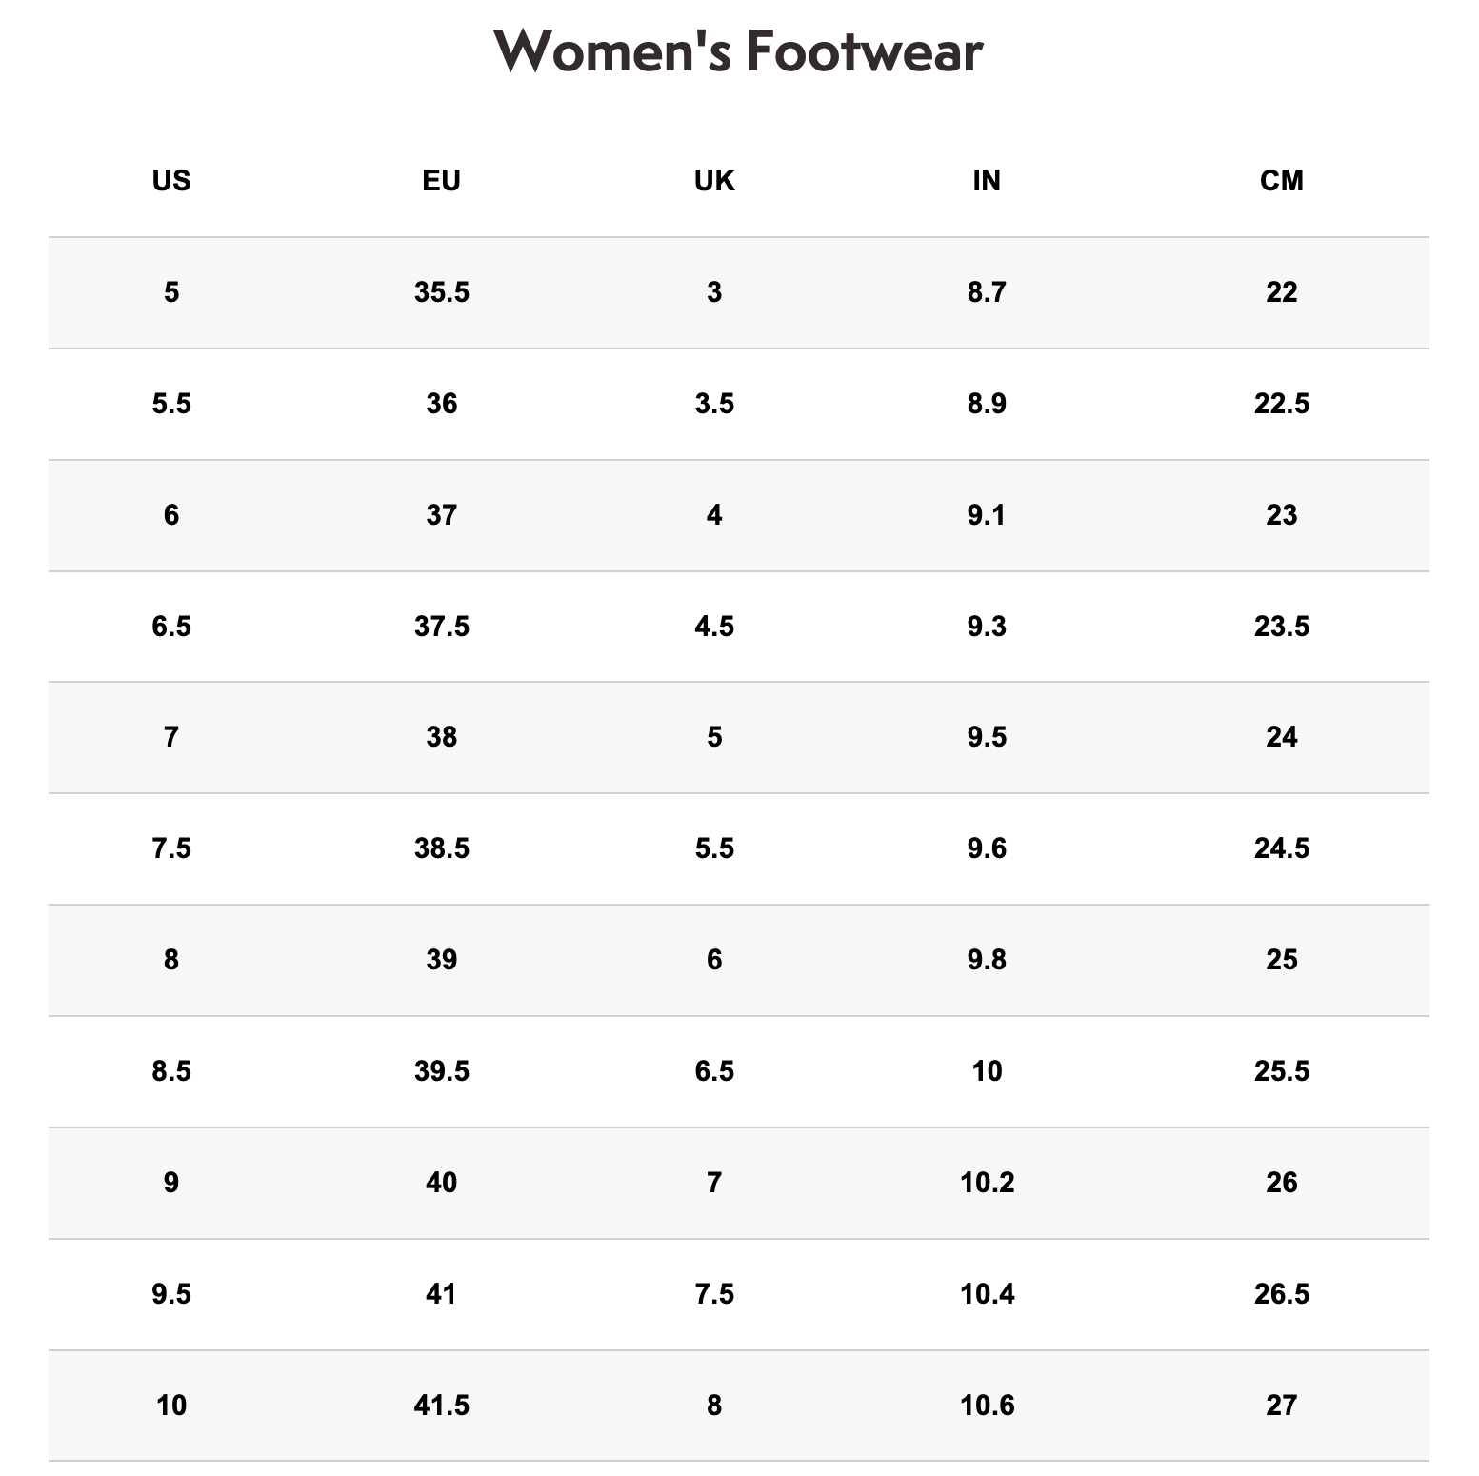1479x1476 pixels.
Task: Click the 22.5 CM value
Action: [x=1281, y=404]
